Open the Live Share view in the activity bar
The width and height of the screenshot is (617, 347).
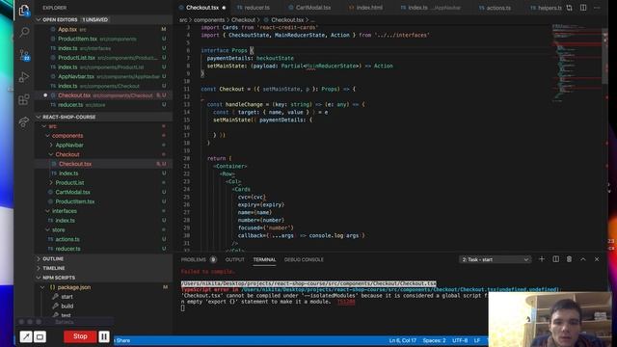24,122
